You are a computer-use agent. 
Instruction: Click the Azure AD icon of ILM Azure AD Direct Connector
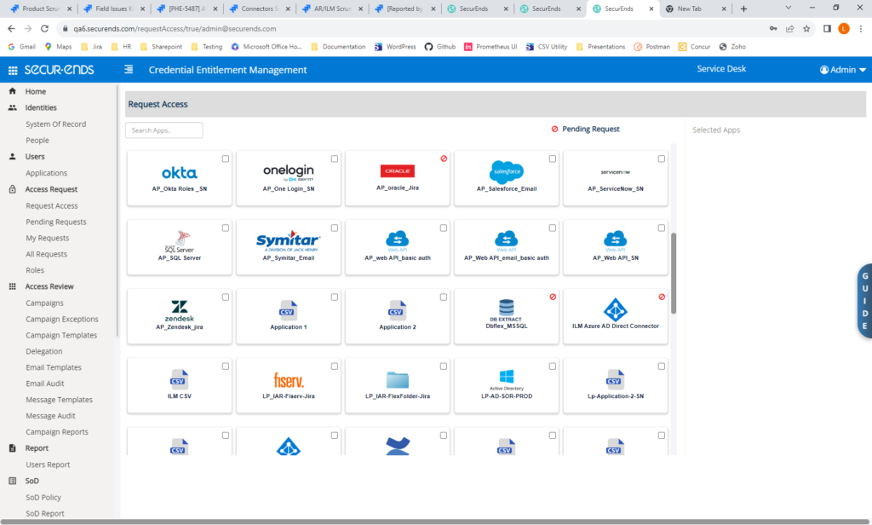[x=615, y=309]
